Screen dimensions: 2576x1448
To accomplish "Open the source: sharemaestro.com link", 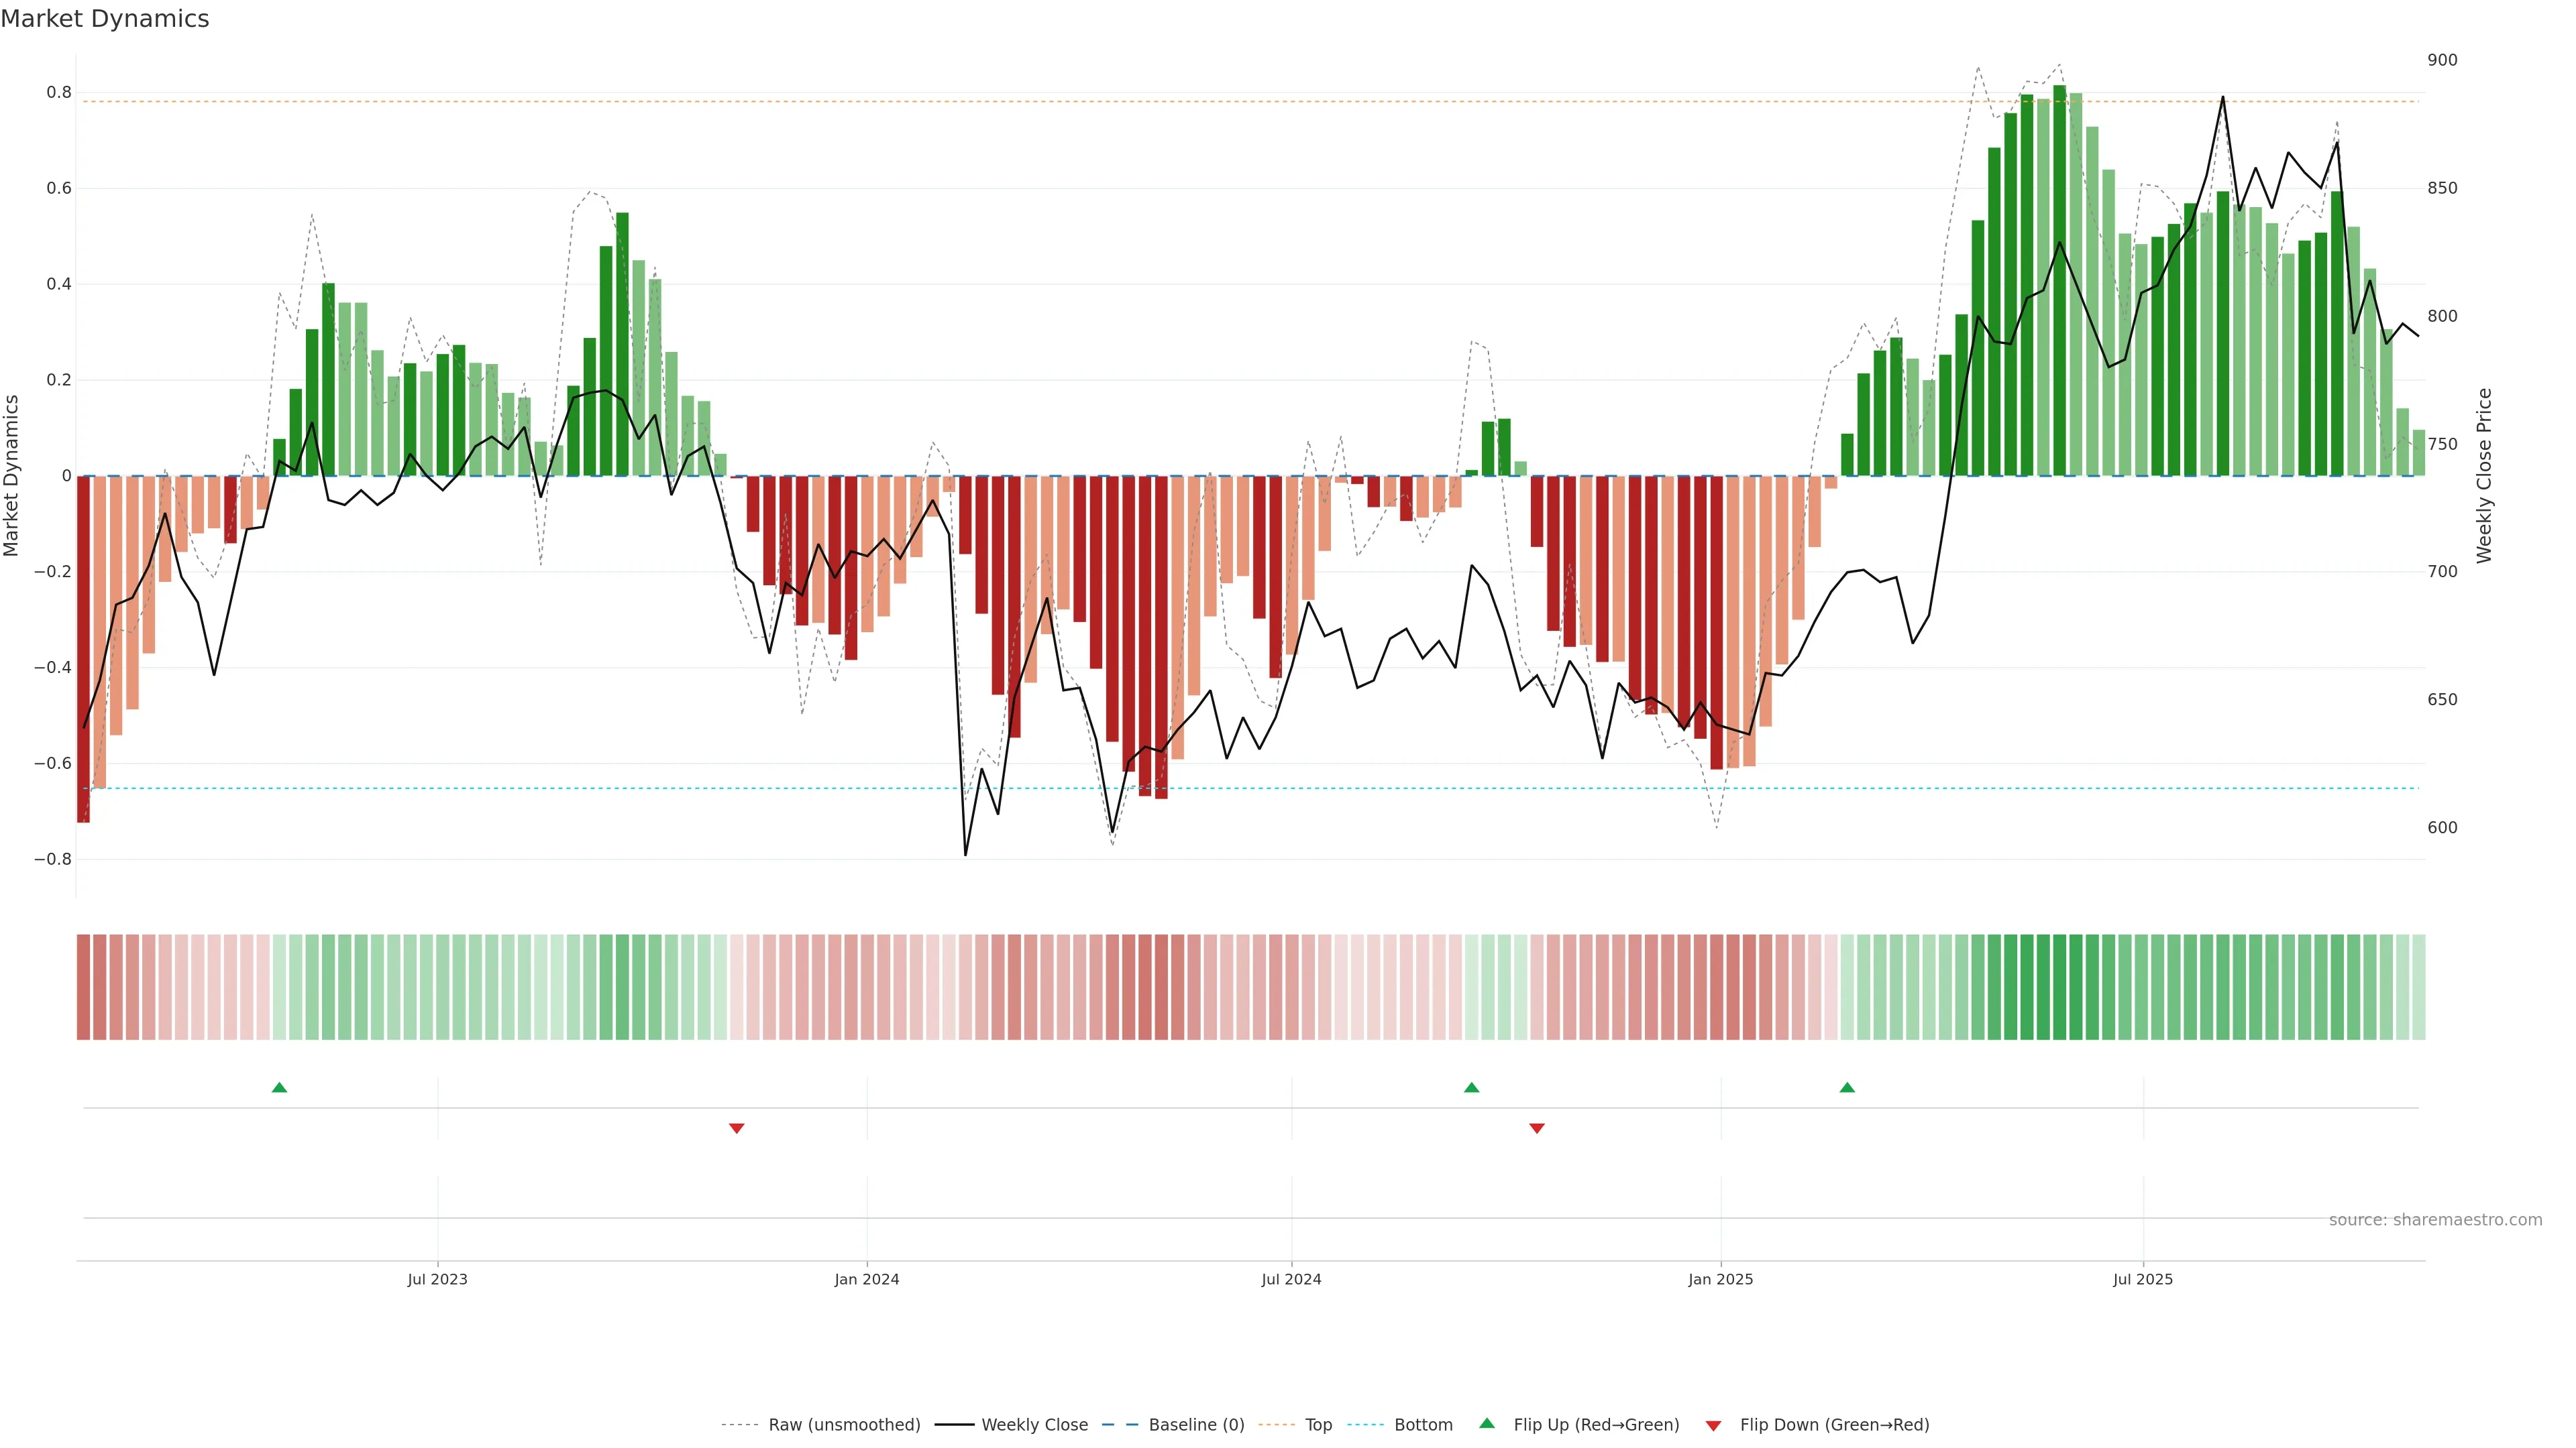I will coord(2435,1220).
